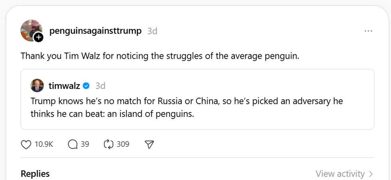Image resolution: width=391 pixels, height=180 pixels.
Task: Click the main post's 3d timestamp
Action: click(152, 31)
